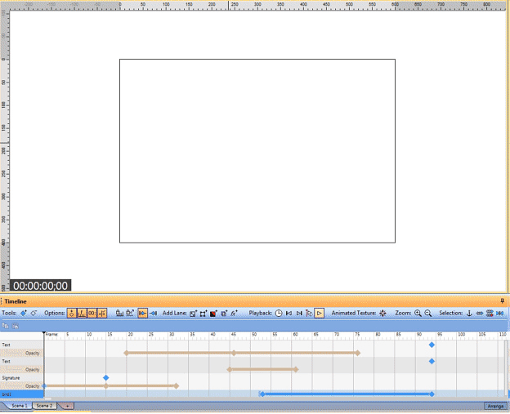510x414 pixels.
Task: Click the 00:00:00;00 timecode display
Action: (40, 286)
